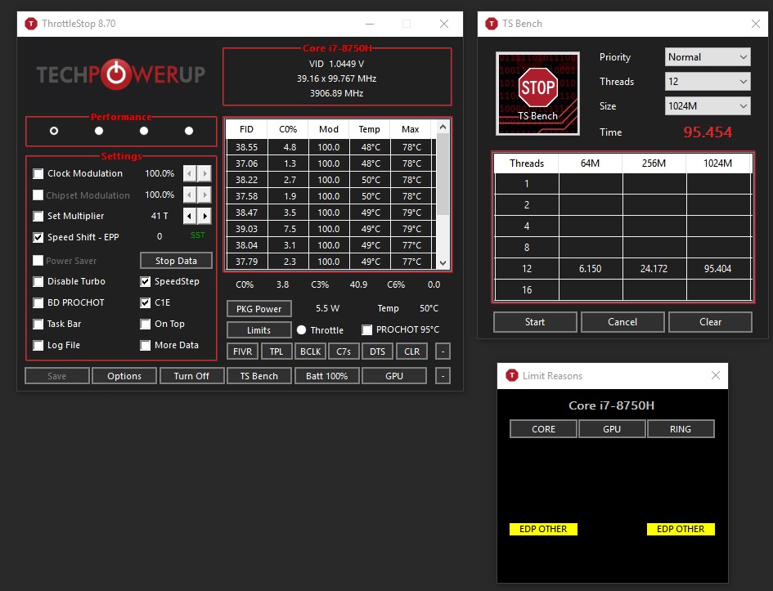Open Priority dropdown in TS Bench
Image resolution: width=773 pixels, height=591 pixels.
(708, 57)
